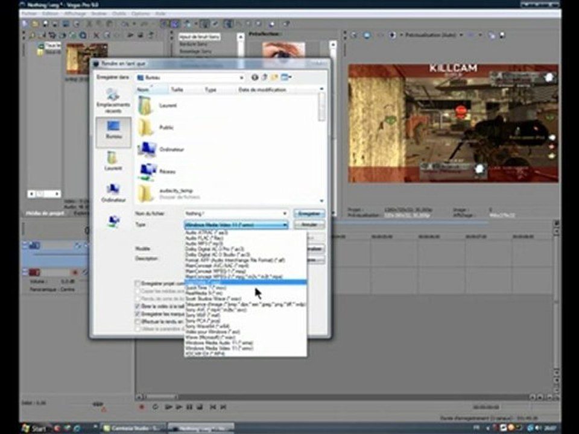Click the KILLCAM video preview
This screenshot has height=434, width=579.
point(453,123)
